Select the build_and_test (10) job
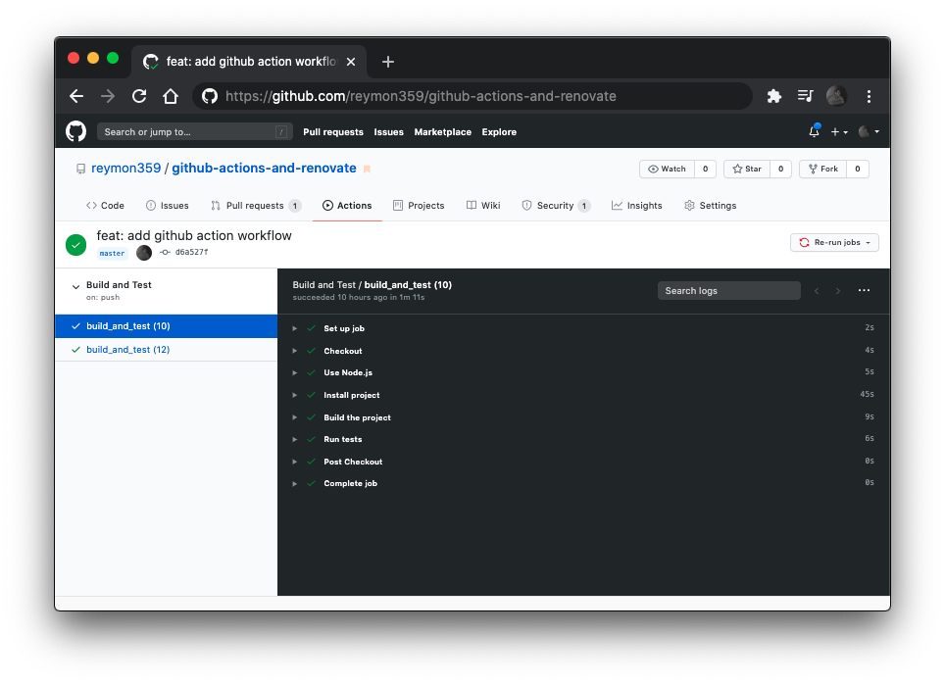The width and height of the screenshot is (945, 683). pyautogui.click(x=127, y=324)
